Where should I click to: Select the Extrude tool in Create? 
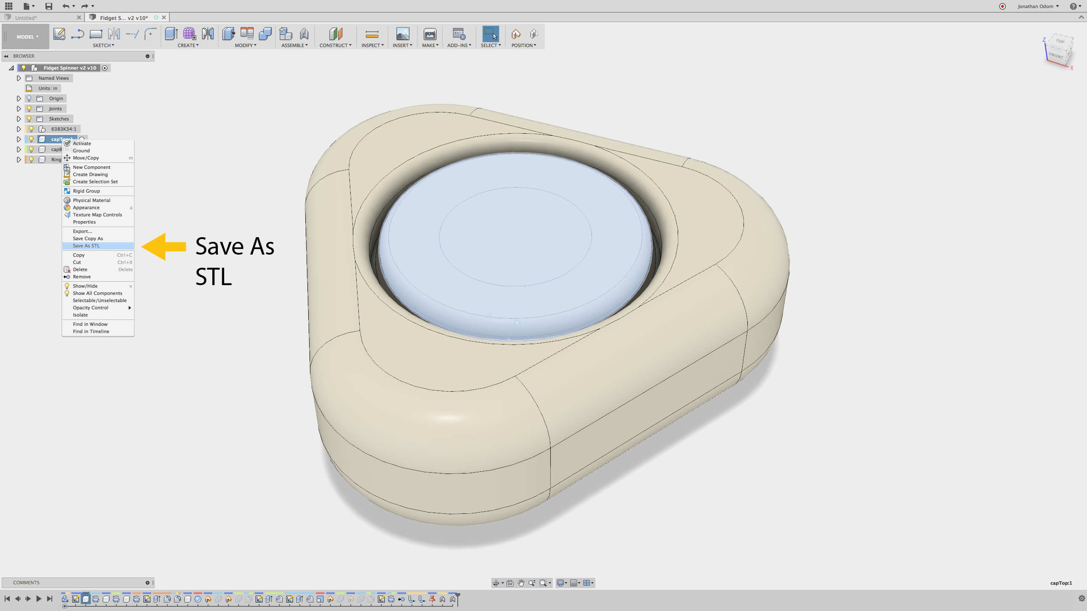click(x=171, y=34)
